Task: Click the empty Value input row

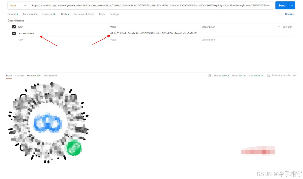Action: (154, 40)
